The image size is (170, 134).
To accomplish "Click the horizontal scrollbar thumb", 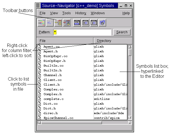I will (x=72, y=123).
